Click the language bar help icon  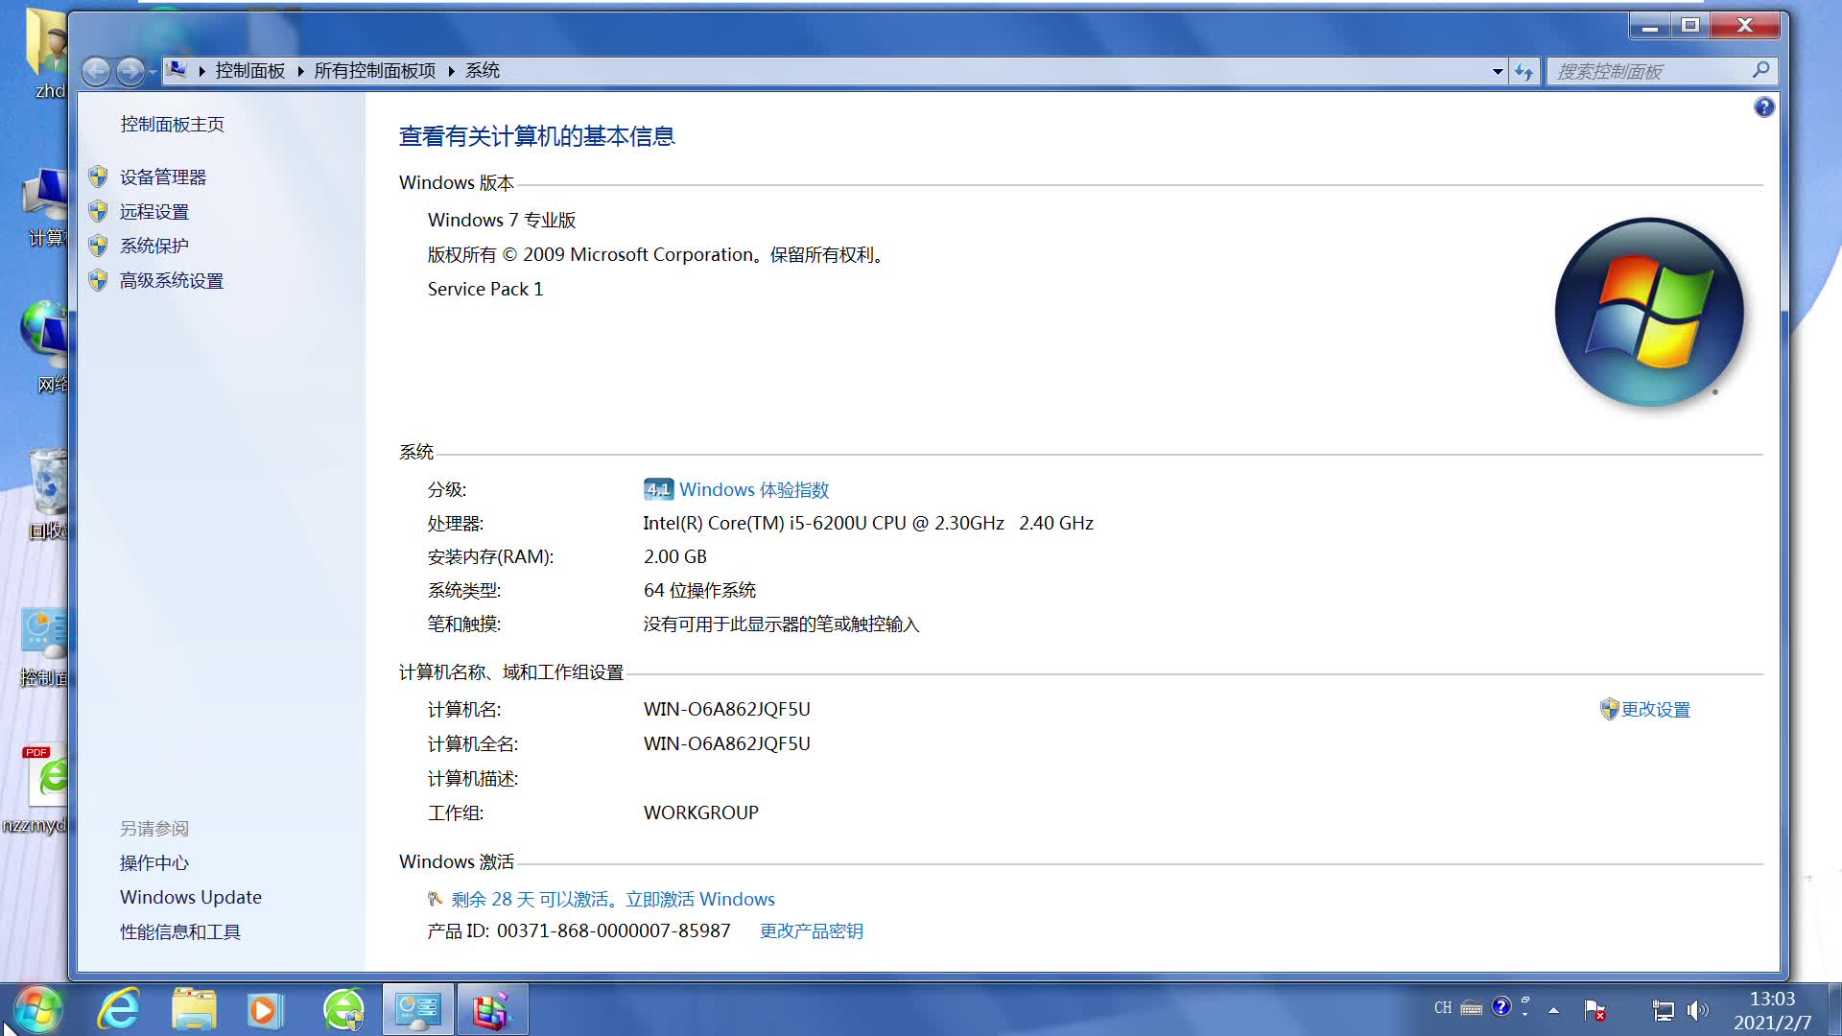1501,1006
